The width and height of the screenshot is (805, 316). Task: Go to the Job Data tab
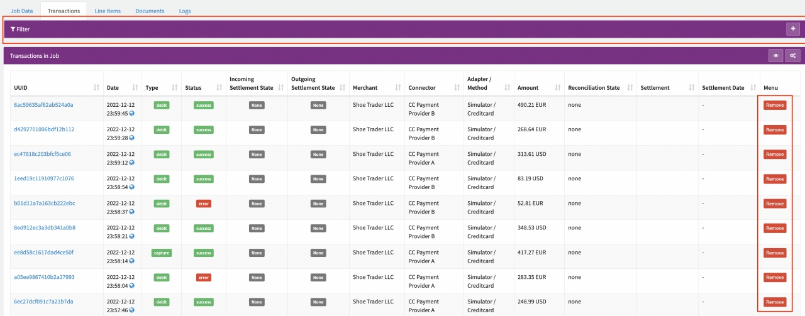tap(22, 11)
